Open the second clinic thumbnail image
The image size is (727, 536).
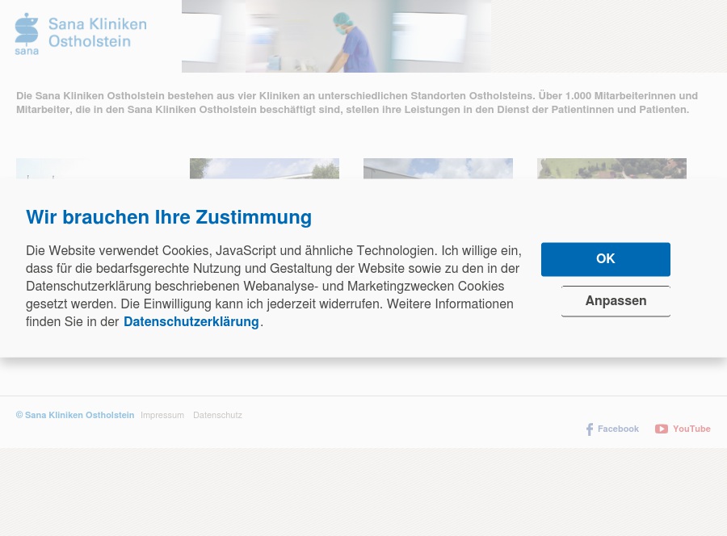pyautogui.click(x=264, y=168)
